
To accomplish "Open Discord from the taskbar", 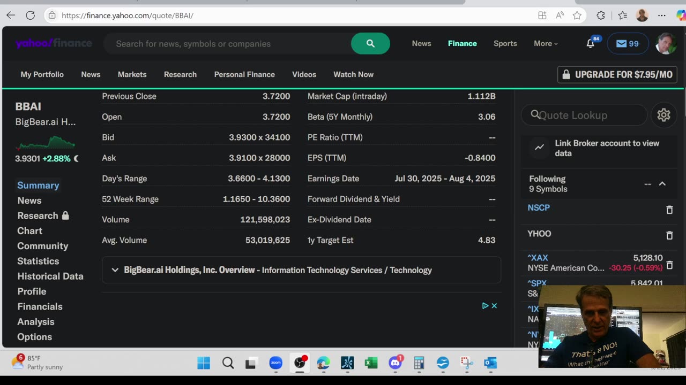I will 396,364.
